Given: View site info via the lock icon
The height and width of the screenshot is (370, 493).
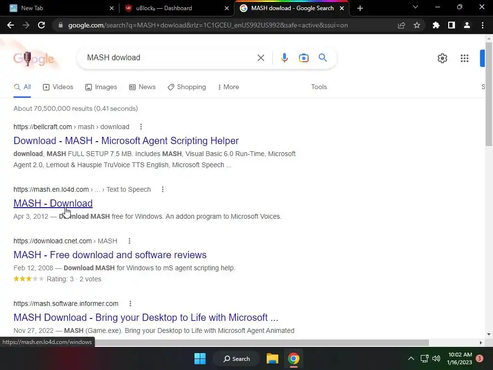Looking at the screenshot, I should pyautogui.click(x=61, y=25).
